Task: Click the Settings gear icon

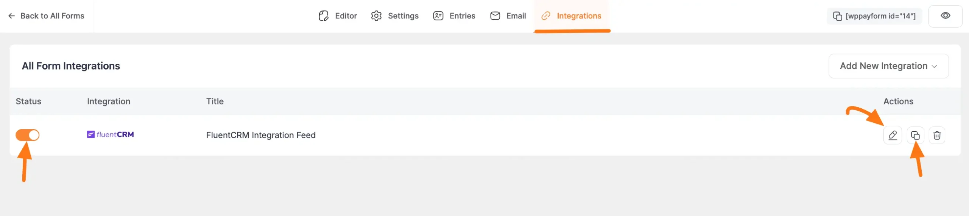Action: pyautogui.click(x=376, y=16)
